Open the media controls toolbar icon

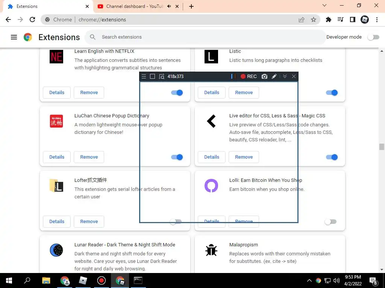[340, 19]
